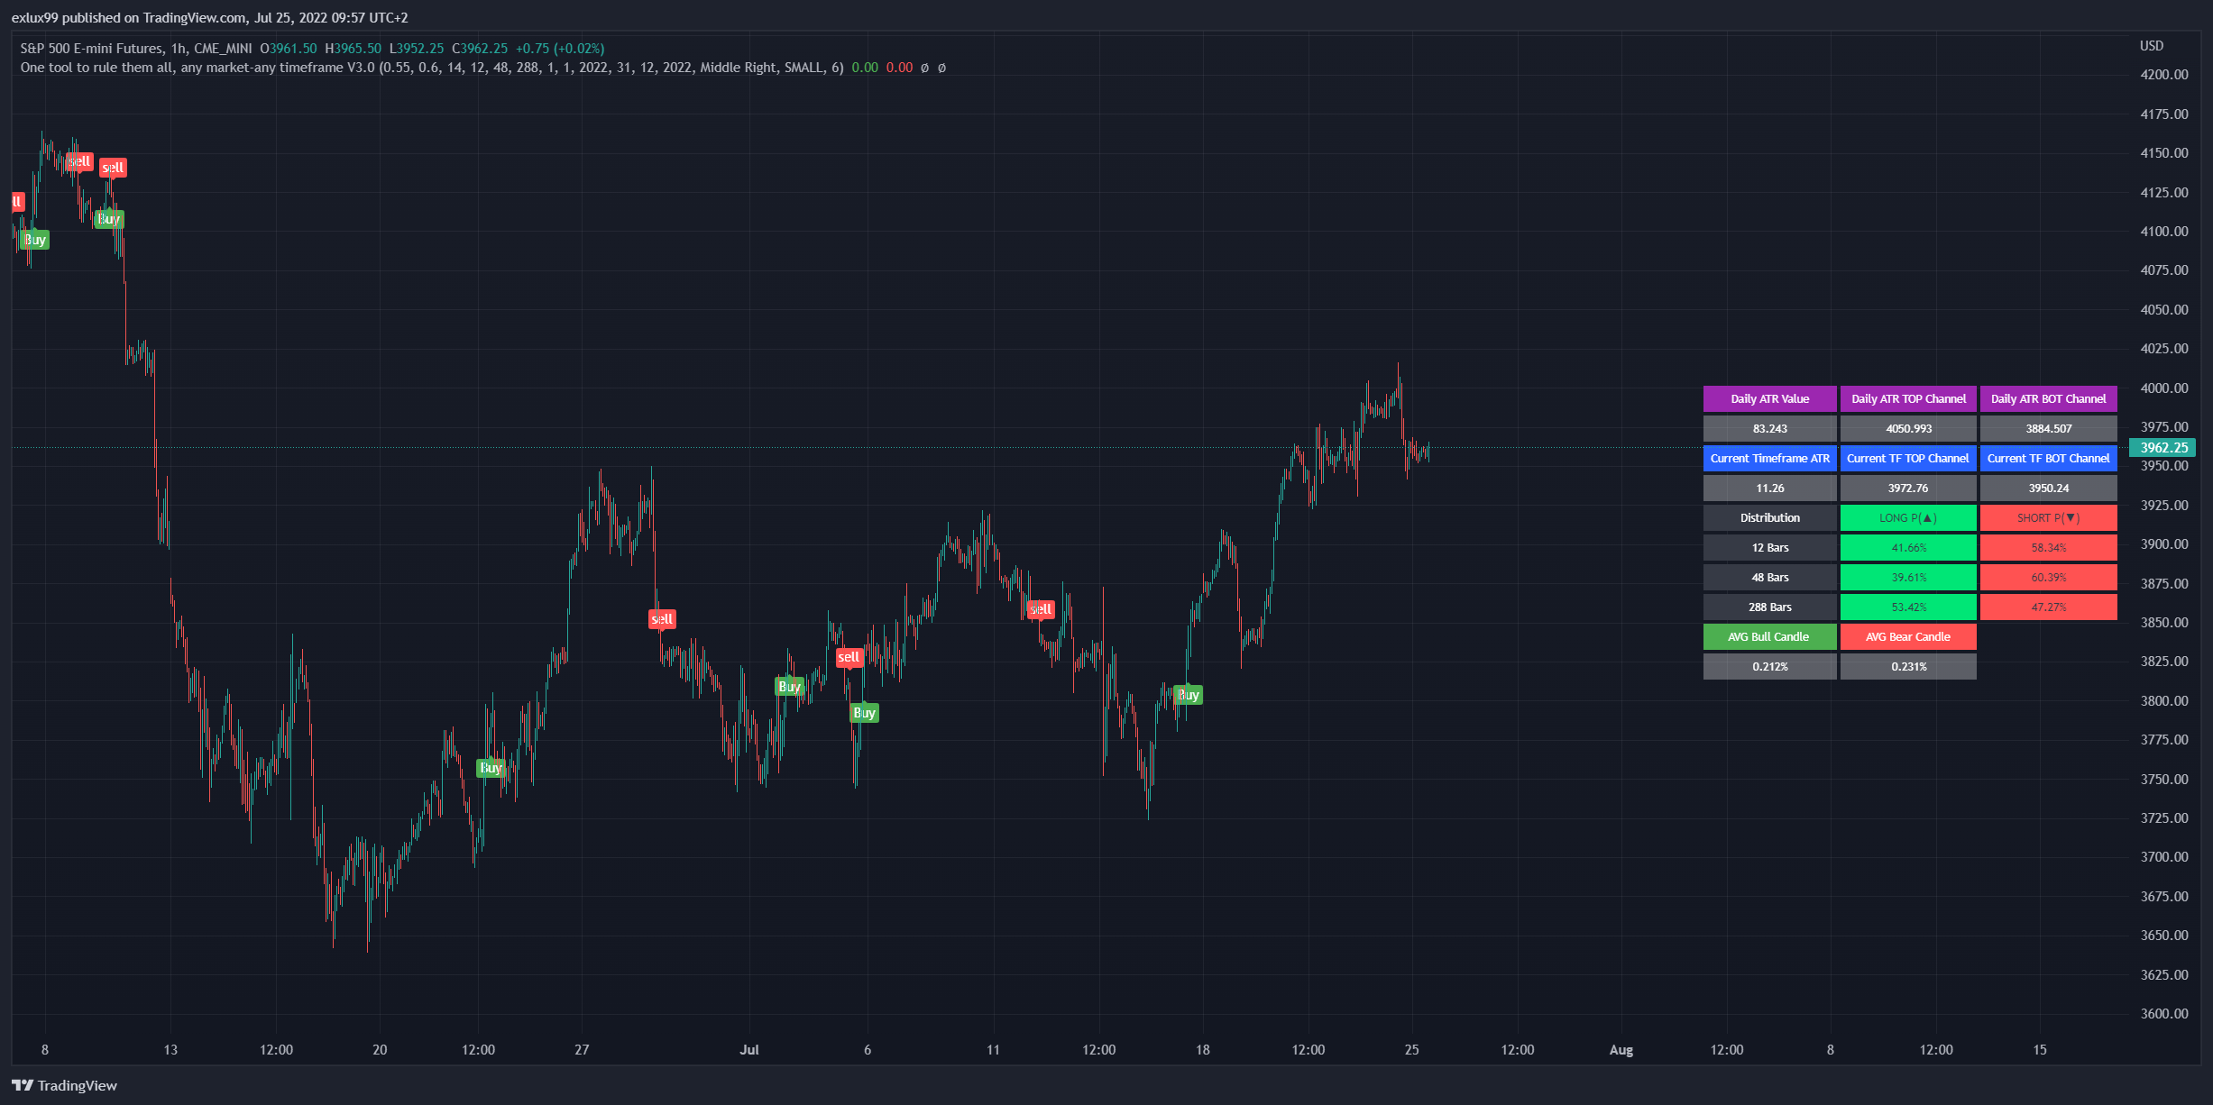Image resolution: width=2213 pixels, height=1105 pixels.
Task: Click the Buy label near July 18
Action: [1189, 695]
